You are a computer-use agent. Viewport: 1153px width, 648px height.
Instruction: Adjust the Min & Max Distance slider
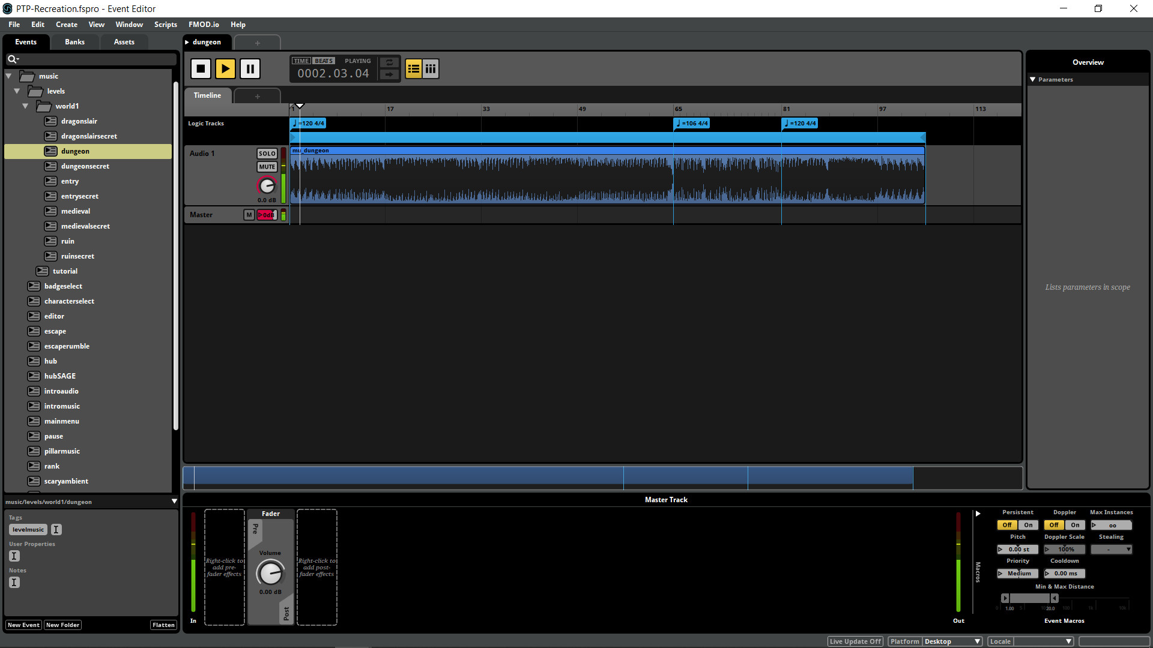[x=1030, y=598]
